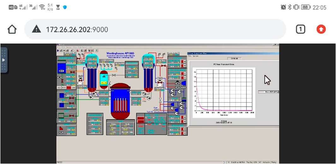Click upper left reactor coolant pump

click(95, 93)
